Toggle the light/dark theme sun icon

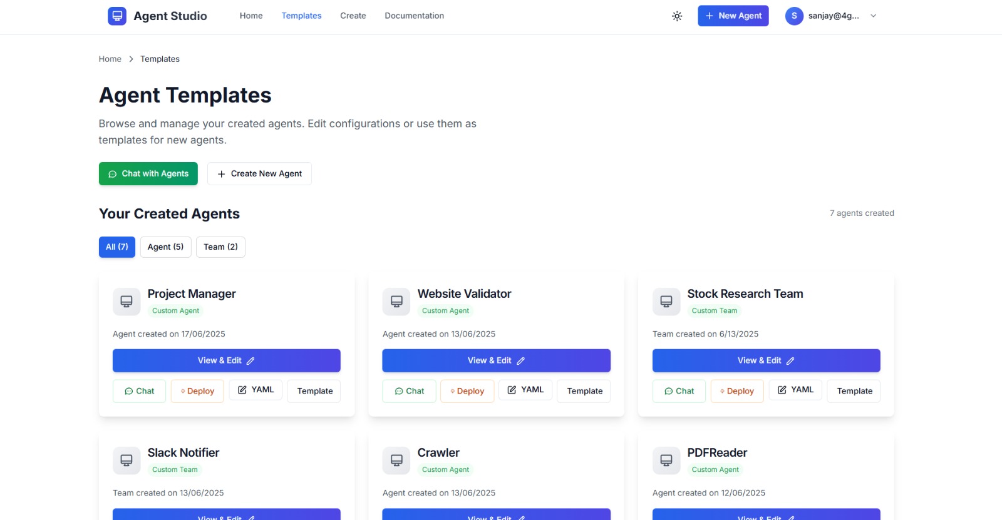(677, 16)
